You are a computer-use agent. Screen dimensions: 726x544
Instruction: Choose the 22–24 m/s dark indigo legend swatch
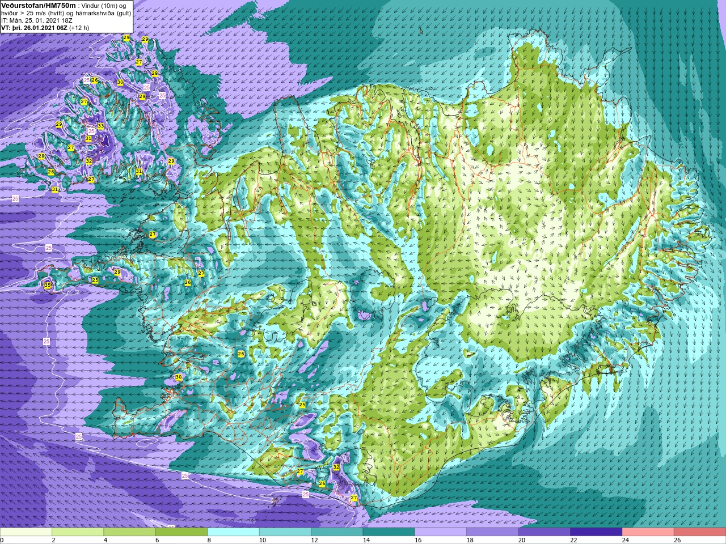point(596,532)
